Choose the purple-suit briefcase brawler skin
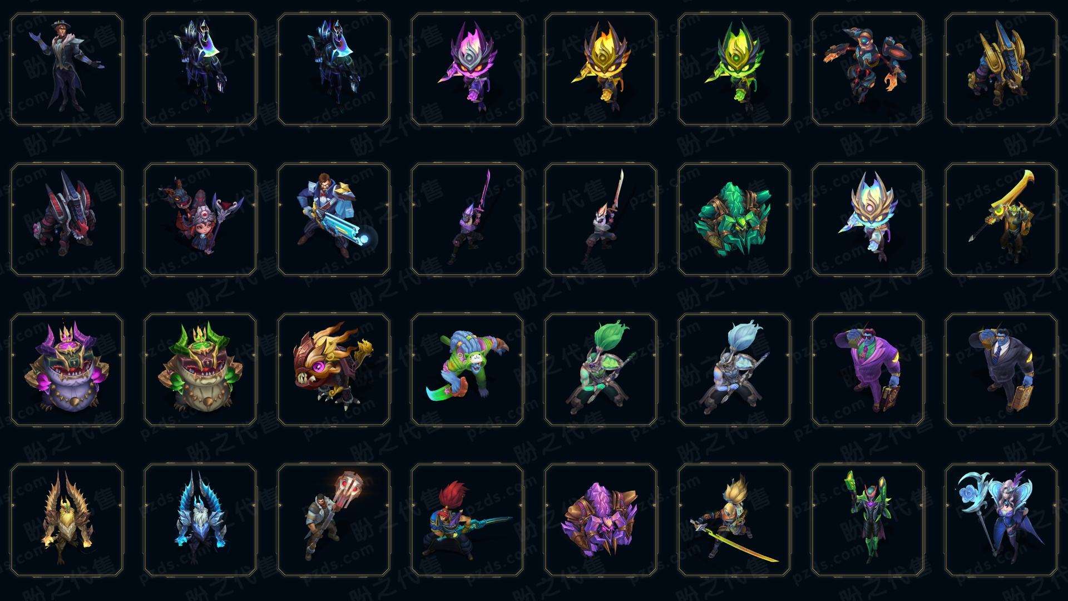This screenshot has width=1068, height=601. tap(868, 370)
